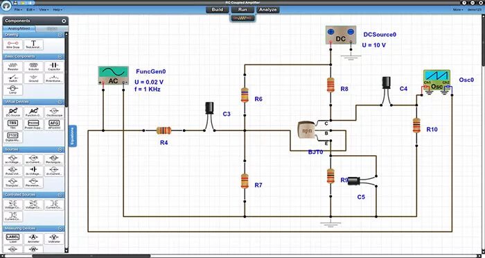Select resistor R10 on the canvas
The width and height of the screenshot is (485, 258).
tap(416, 125)
